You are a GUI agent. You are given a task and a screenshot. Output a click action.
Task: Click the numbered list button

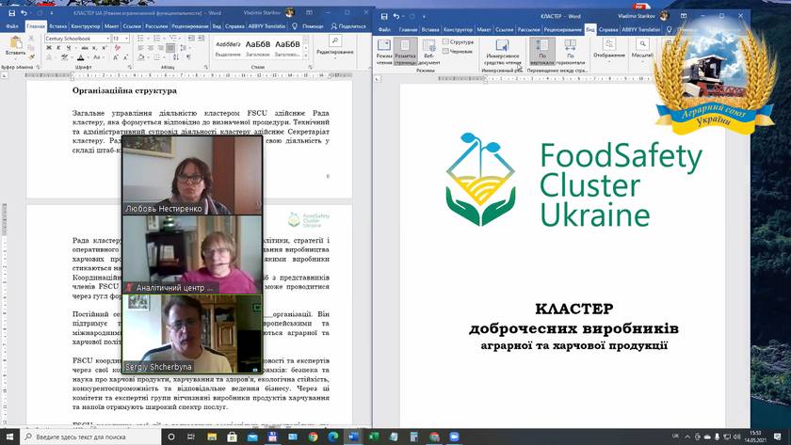pyautogui.click(x=157, y=39)
